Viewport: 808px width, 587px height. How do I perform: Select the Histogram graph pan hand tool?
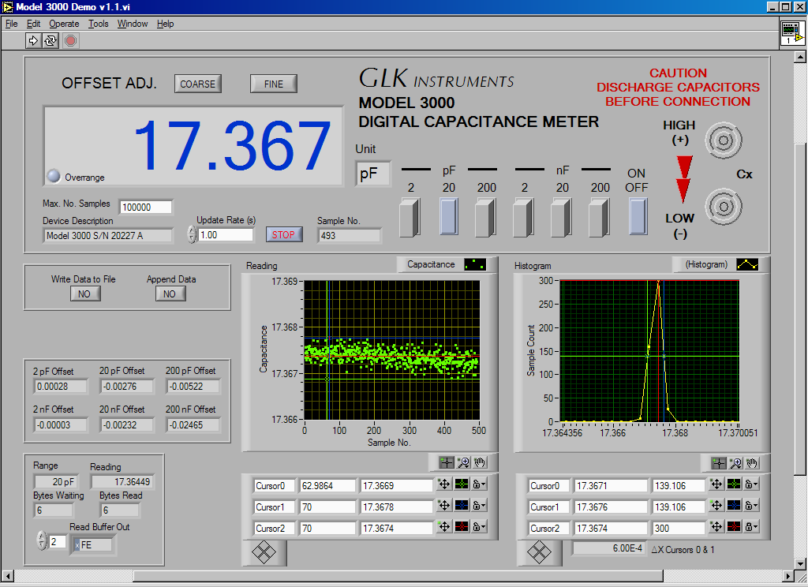pos(752,463)
